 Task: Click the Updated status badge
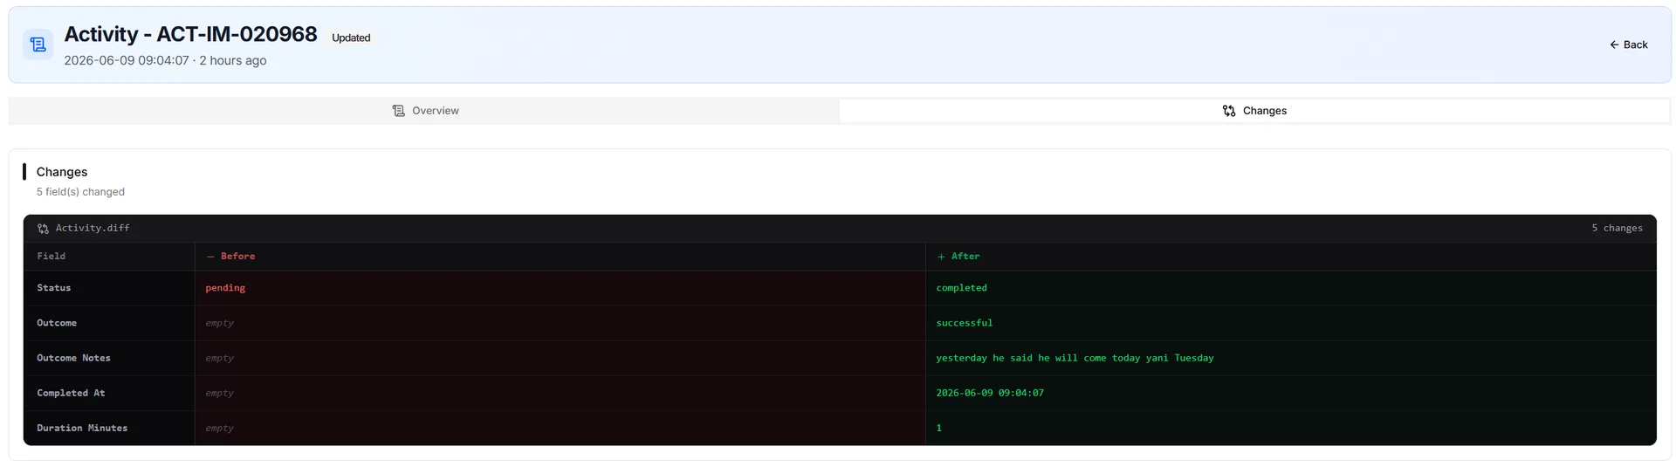click(x=351, y=38)
